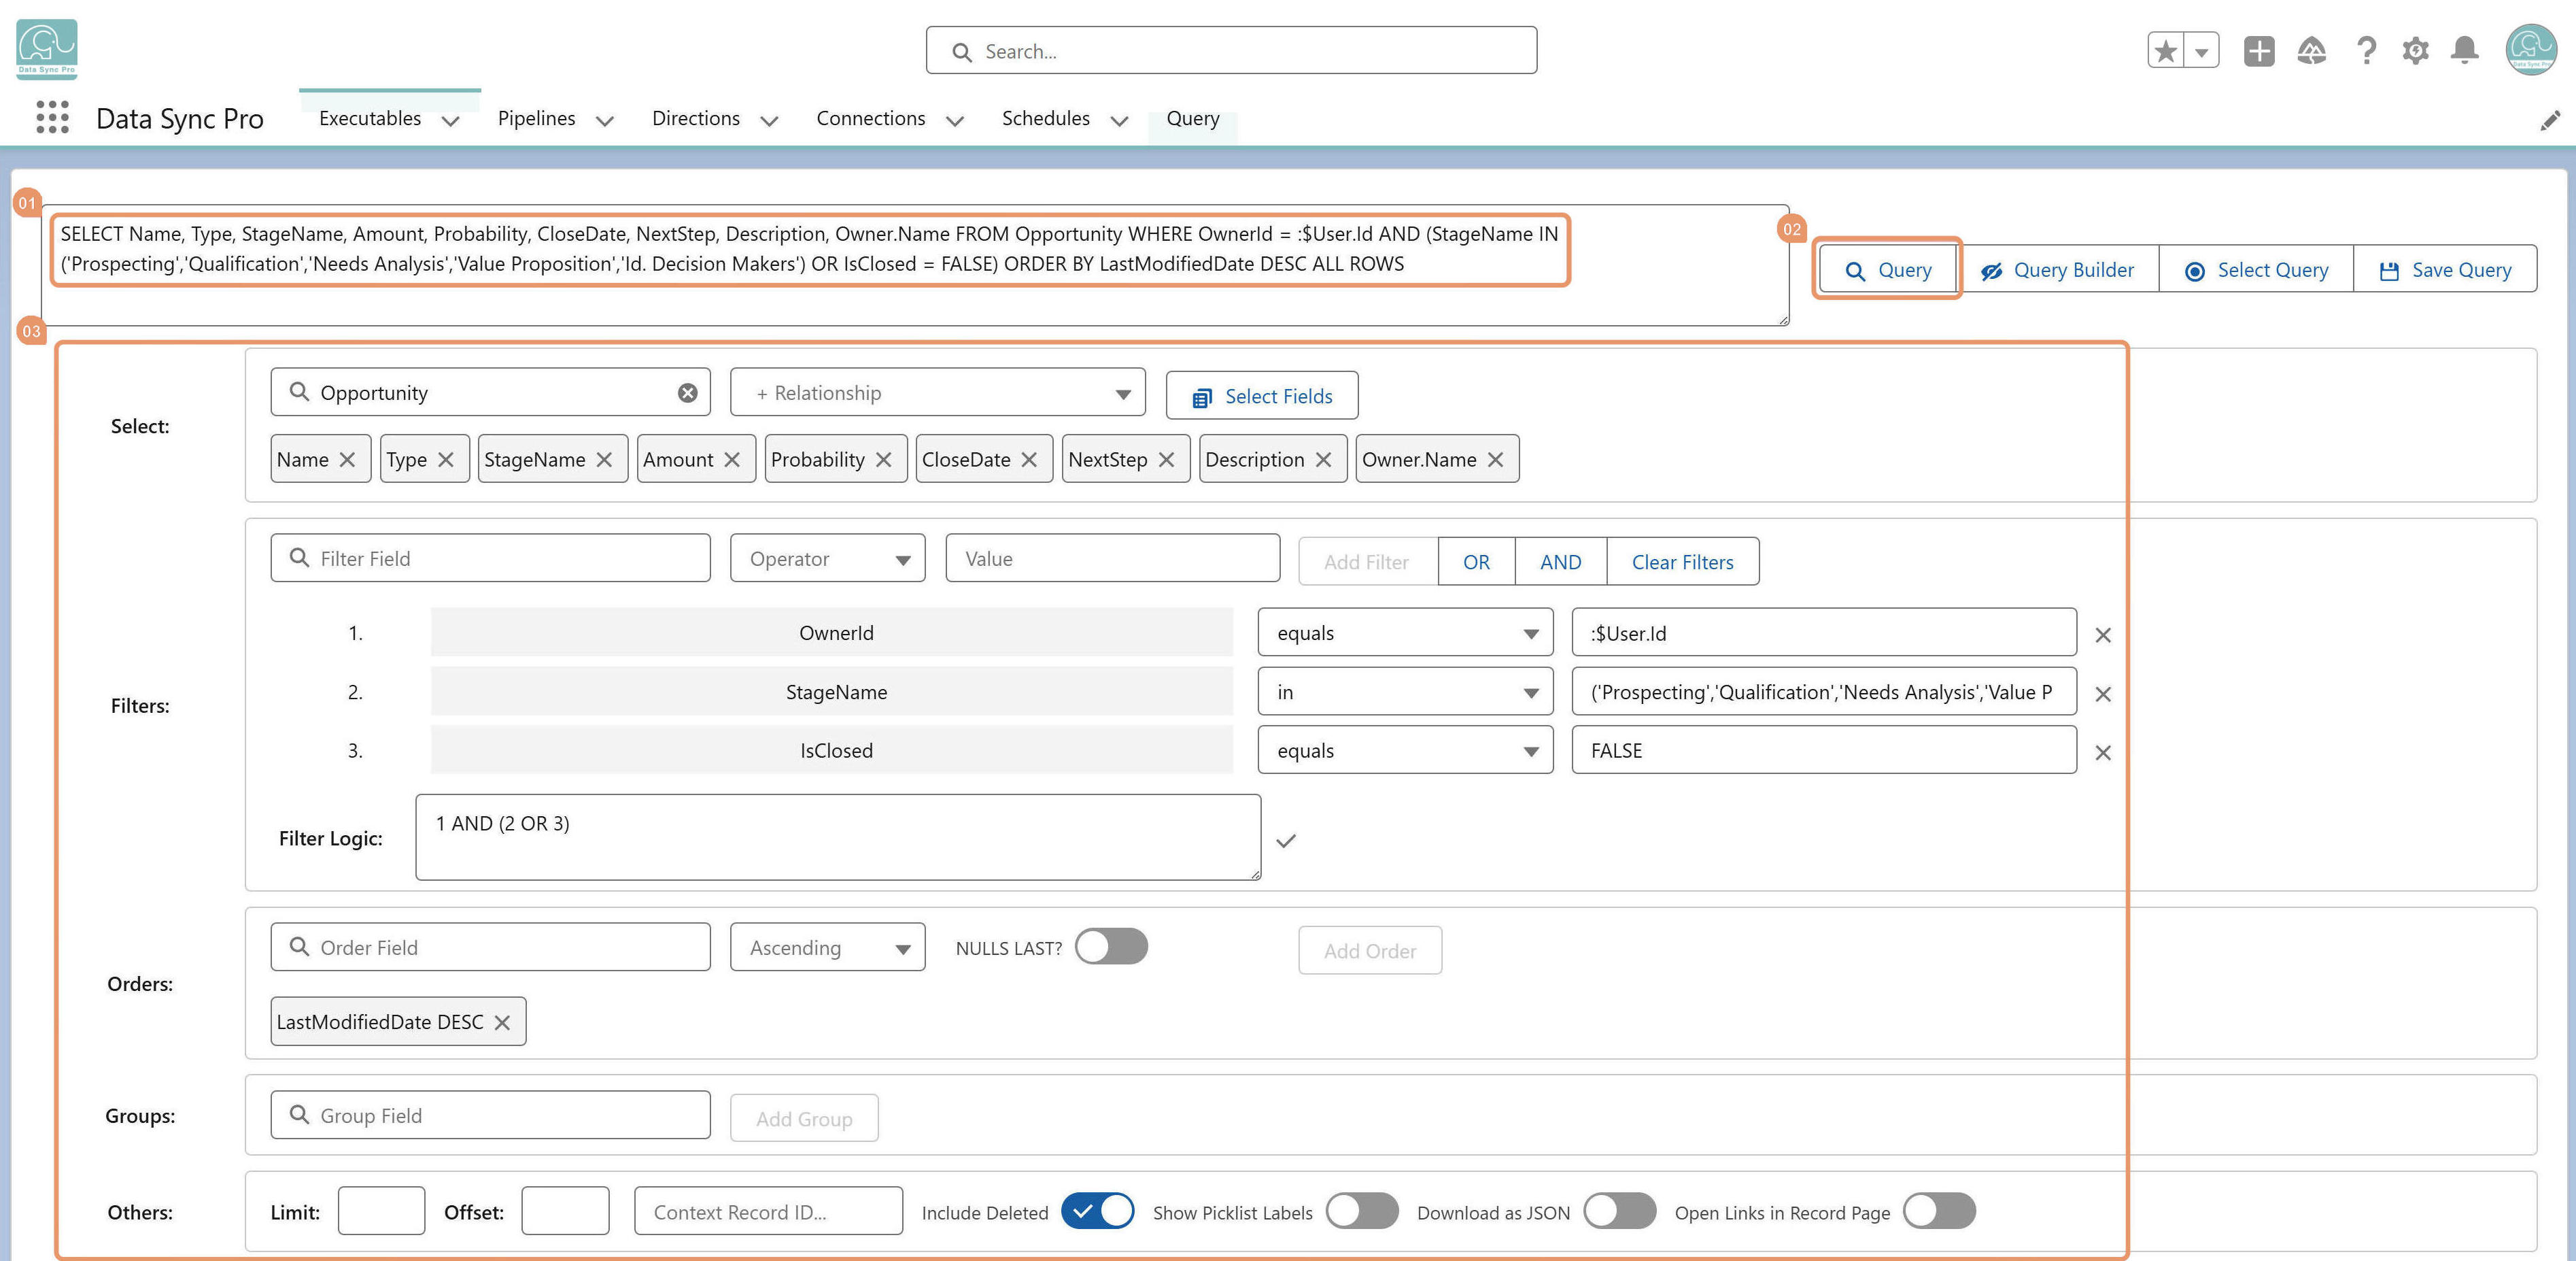Enable Download as JSON toggle

tap(1620, 1211)
